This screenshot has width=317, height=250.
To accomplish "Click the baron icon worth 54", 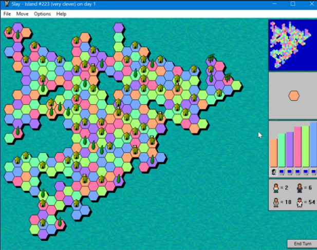I will pos(299,202).
